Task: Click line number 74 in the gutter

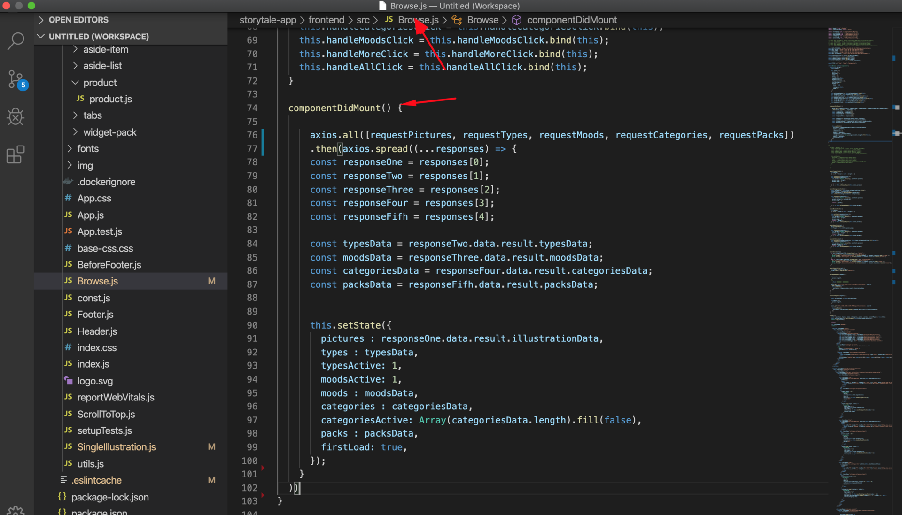Action: [252, 108]
